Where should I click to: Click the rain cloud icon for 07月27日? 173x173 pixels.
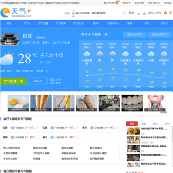coord(87,54)
